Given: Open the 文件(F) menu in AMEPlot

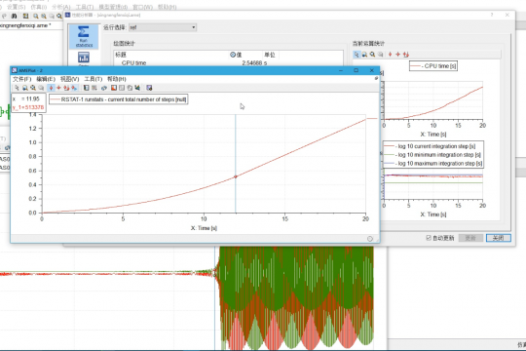Looking at the screenshot, I should pos(21,79).
